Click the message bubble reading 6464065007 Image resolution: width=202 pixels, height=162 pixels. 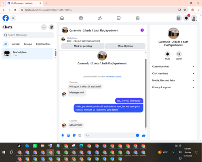tap(76, 125)
